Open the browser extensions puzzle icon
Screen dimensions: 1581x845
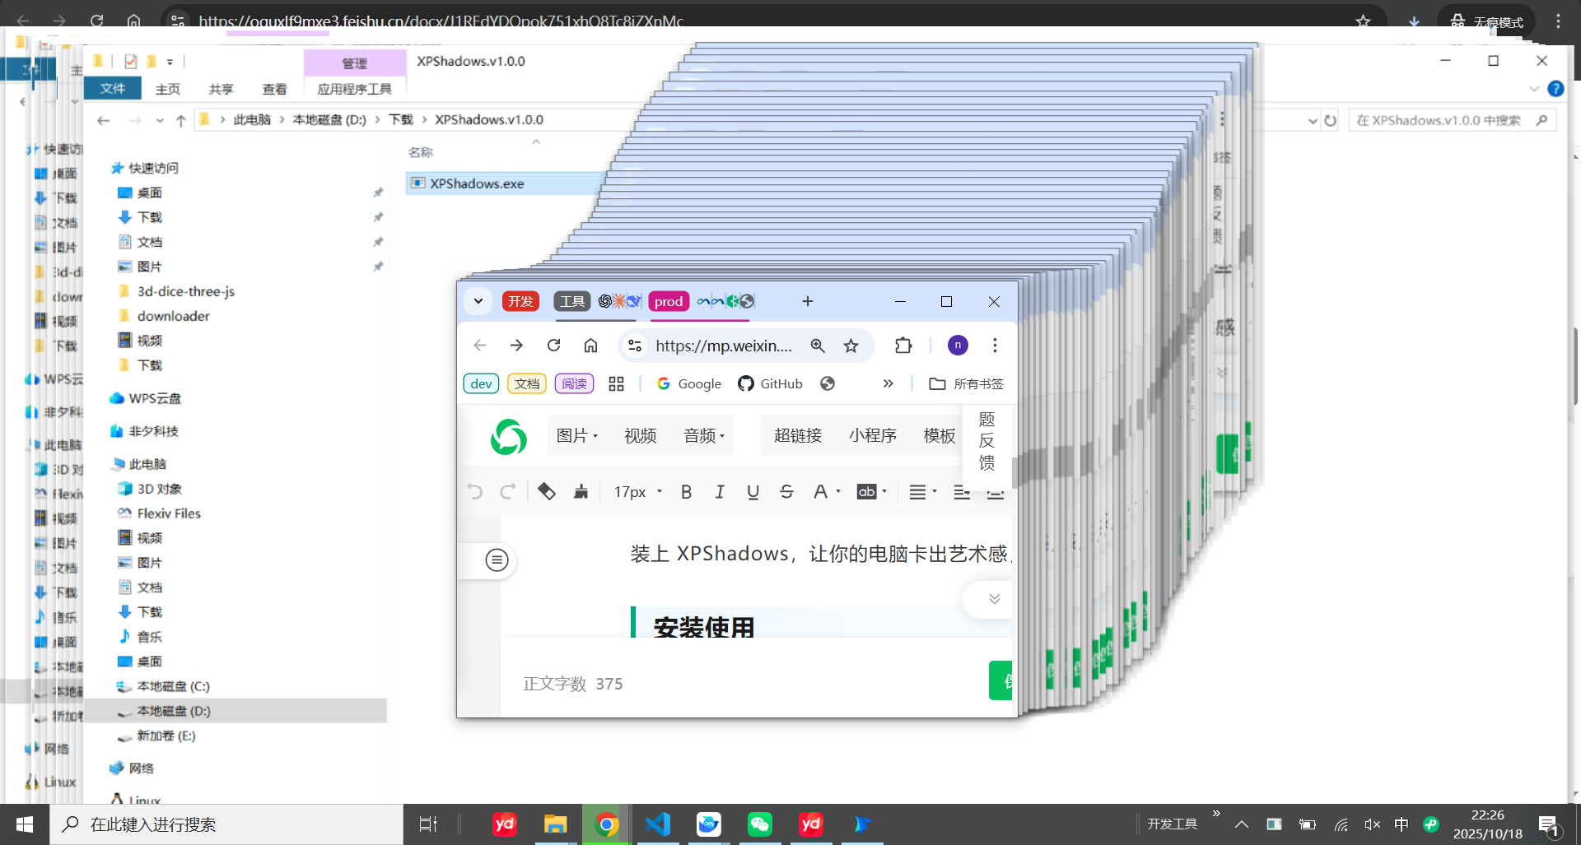[903, 346]
